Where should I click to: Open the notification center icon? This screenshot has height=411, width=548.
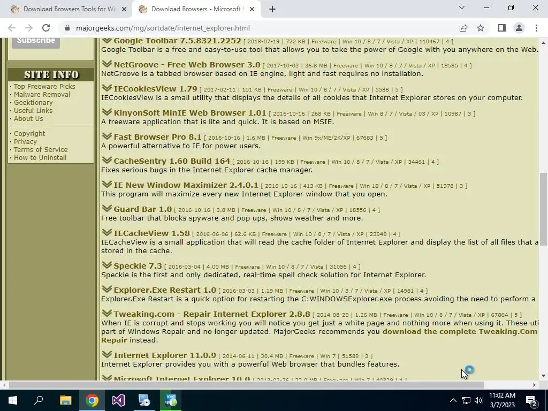(x=531, y=400)
